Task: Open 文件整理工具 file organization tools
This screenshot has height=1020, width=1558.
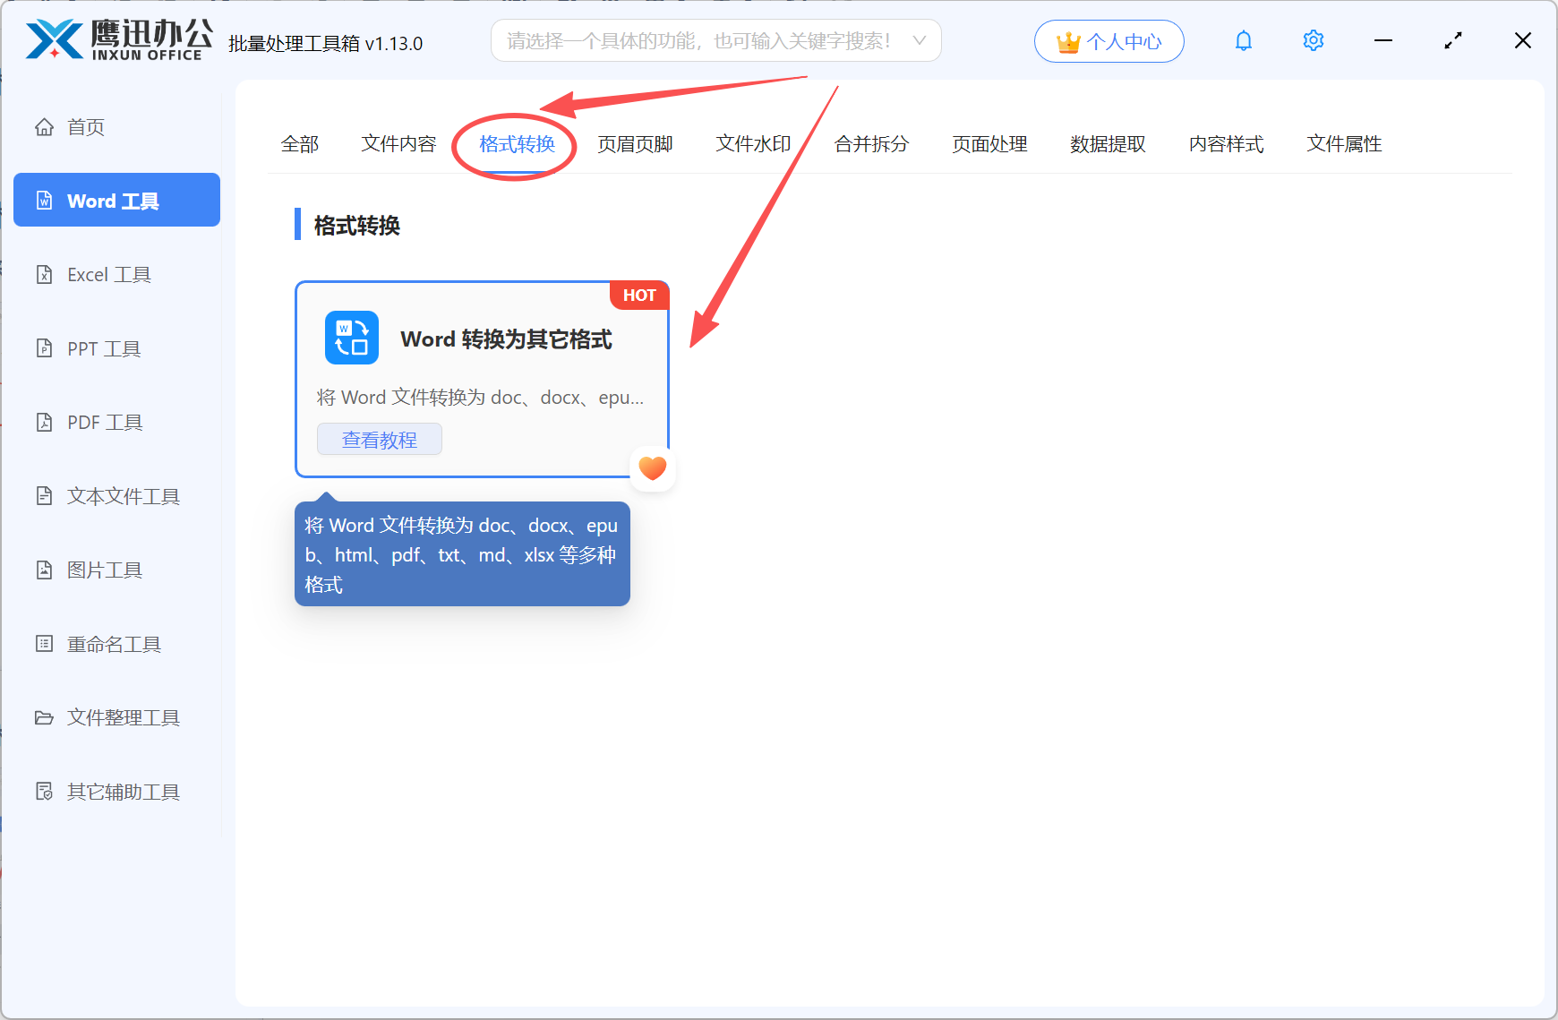Action: click(x=122, y=717)
